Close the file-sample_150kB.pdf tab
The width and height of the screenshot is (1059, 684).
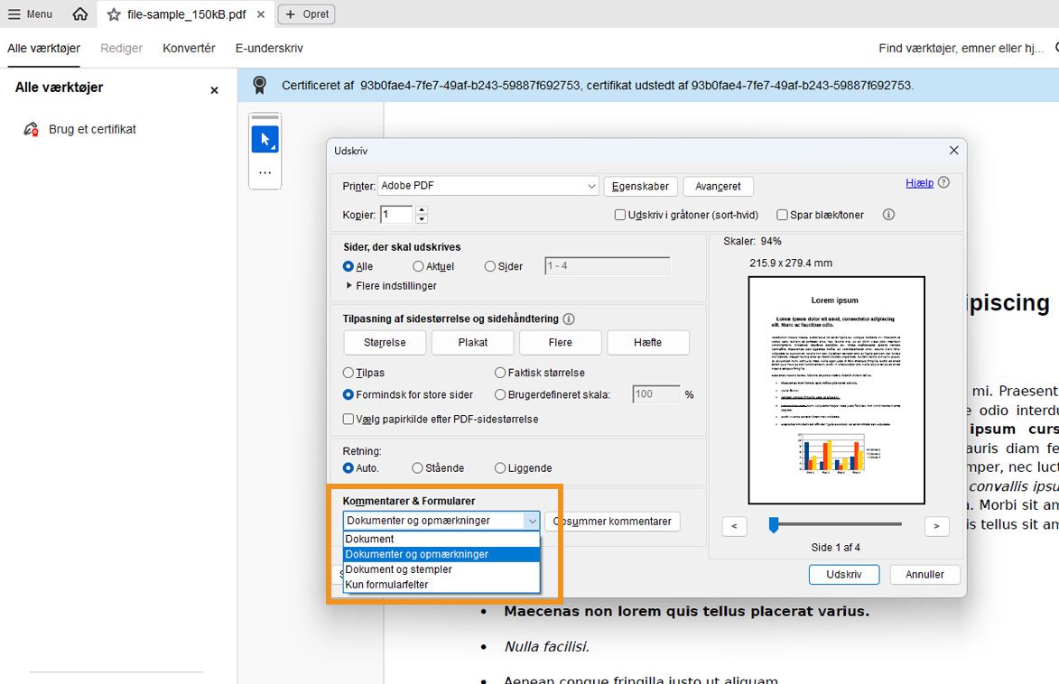(x=261, y=14)
